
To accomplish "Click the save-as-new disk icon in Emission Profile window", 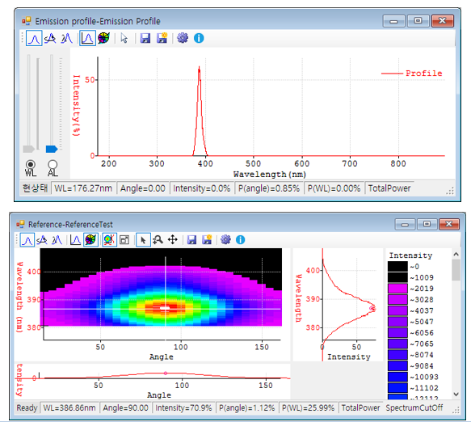I will point(162,38).
